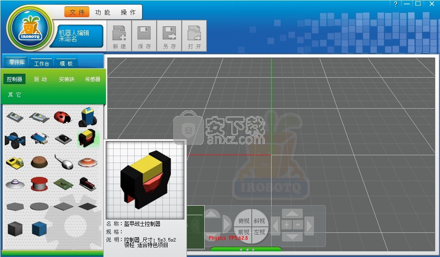This screenshot has width=440, height=257.
Task: Pick the silver UFO saucer part
Action: [15, 184]
